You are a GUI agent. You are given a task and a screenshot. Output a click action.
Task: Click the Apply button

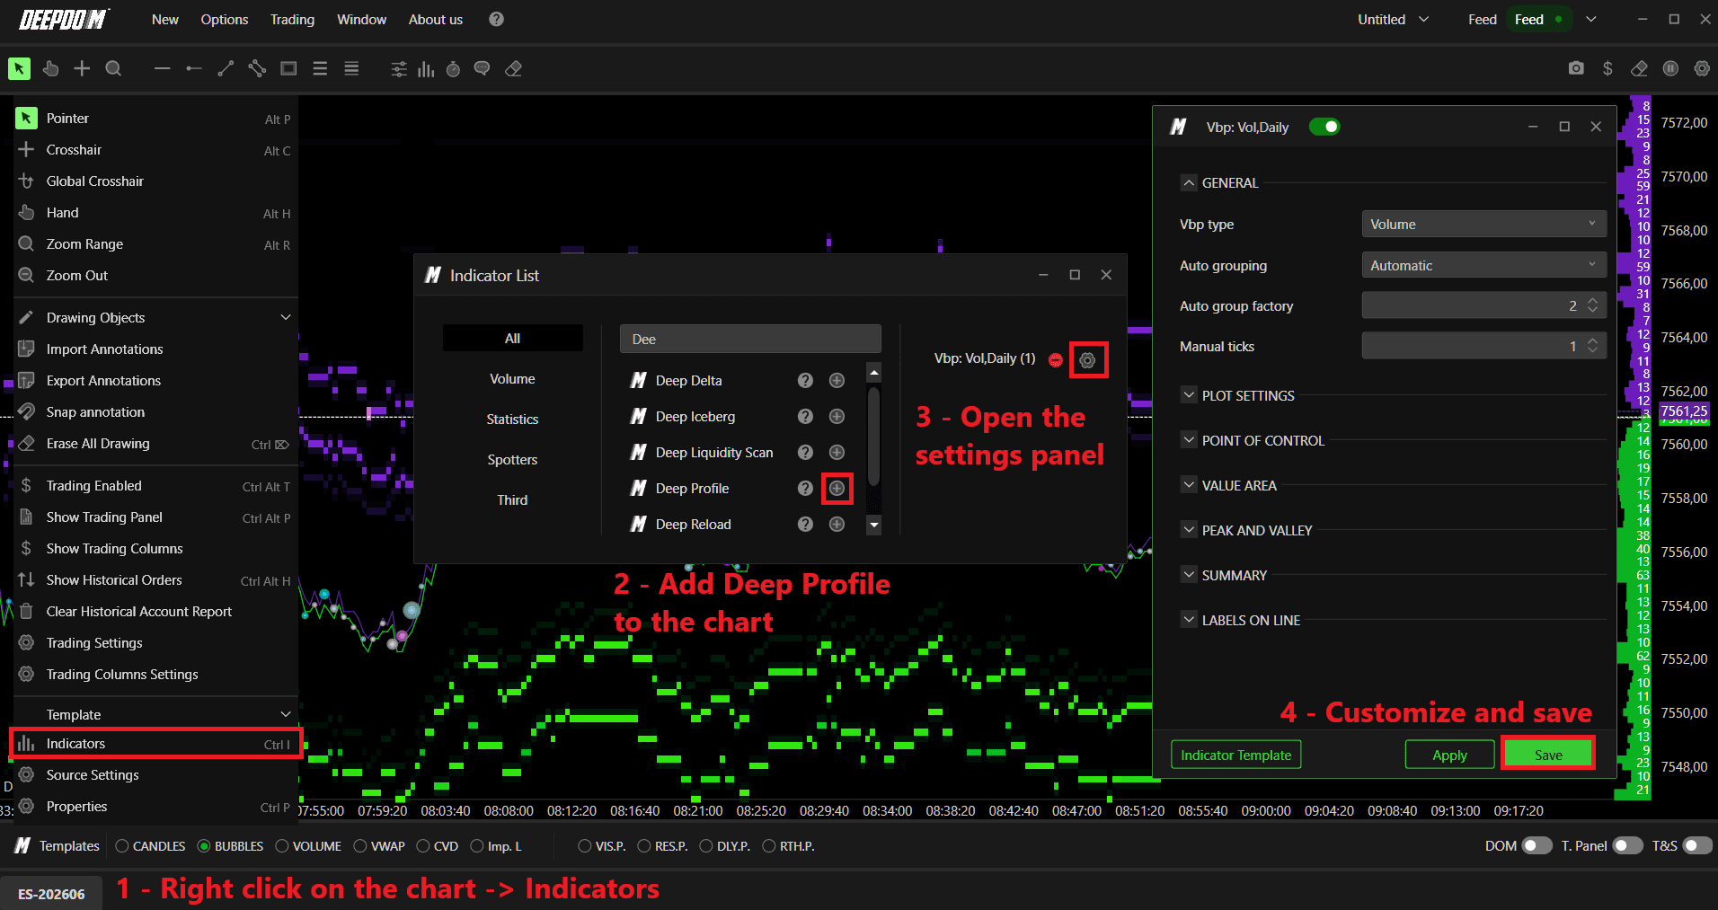pos(1449,755)
